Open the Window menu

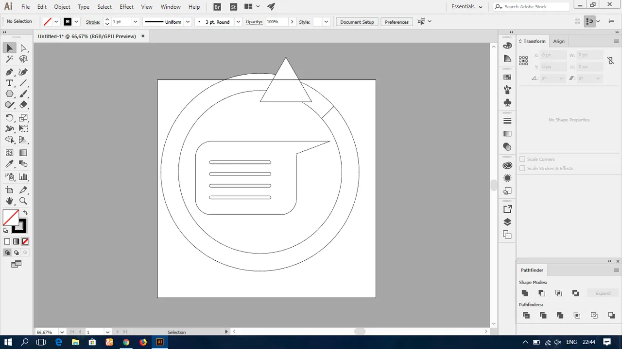(171, 7)
